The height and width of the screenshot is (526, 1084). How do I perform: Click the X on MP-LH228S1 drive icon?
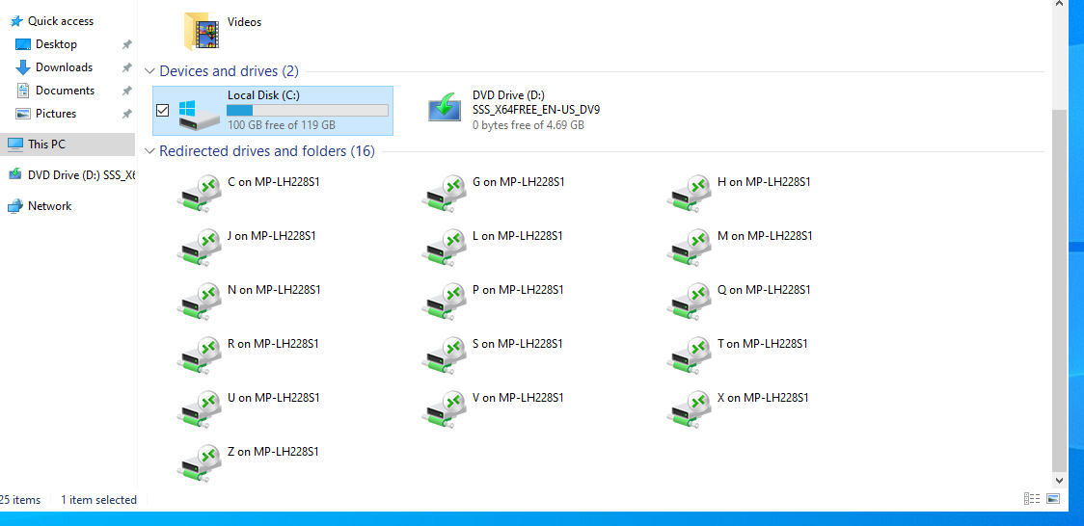click(x=691, y=408)
